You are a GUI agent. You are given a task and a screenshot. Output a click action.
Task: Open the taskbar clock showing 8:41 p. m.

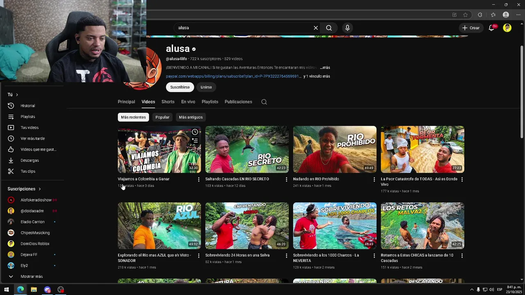(513, 290)
